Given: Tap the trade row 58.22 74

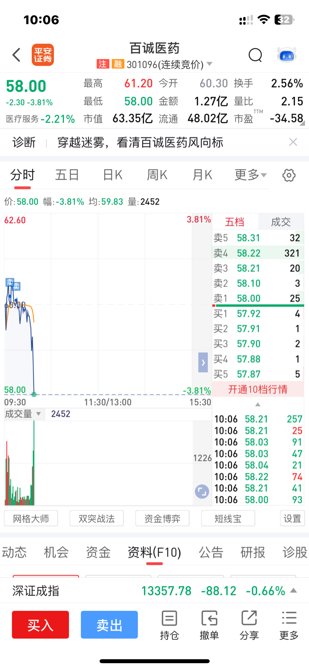Looking at the screenshot, I should point(258,477).
